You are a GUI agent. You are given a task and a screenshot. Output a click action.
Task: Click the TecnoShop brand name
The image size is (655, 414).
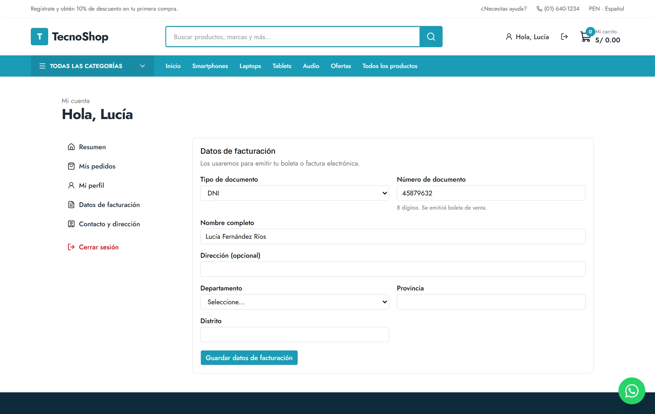pos(80,37)
